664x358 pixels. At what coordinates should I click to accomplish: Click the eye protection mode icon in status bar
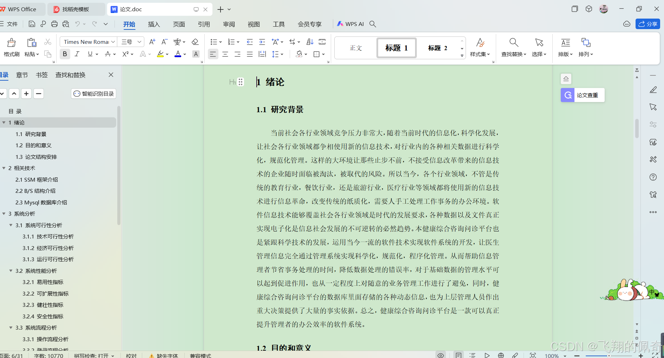pos(441,355)
